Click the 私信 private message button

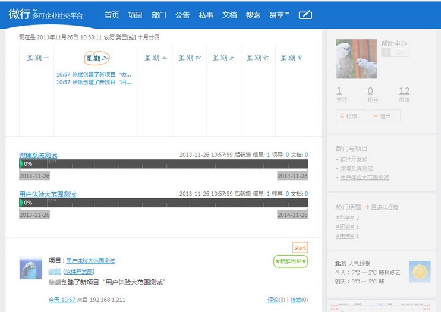click(351, 116)
